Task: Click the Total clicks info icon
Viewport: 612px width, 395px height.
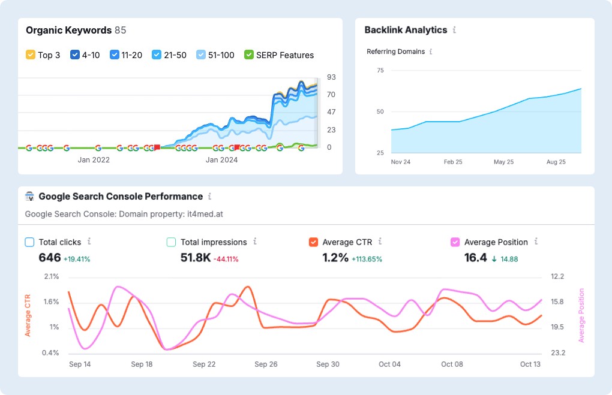Action: coord(88,242)
